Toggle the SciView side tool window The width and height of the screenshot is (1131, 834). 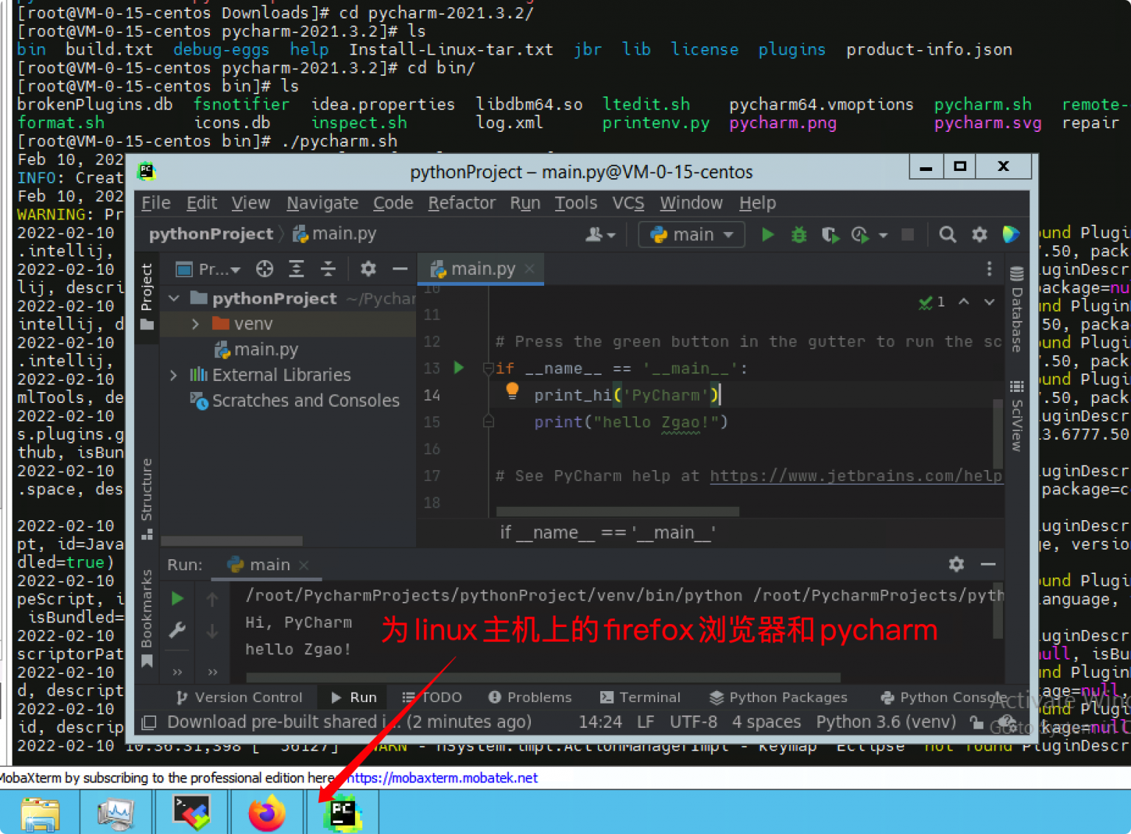pos(1017,416)
